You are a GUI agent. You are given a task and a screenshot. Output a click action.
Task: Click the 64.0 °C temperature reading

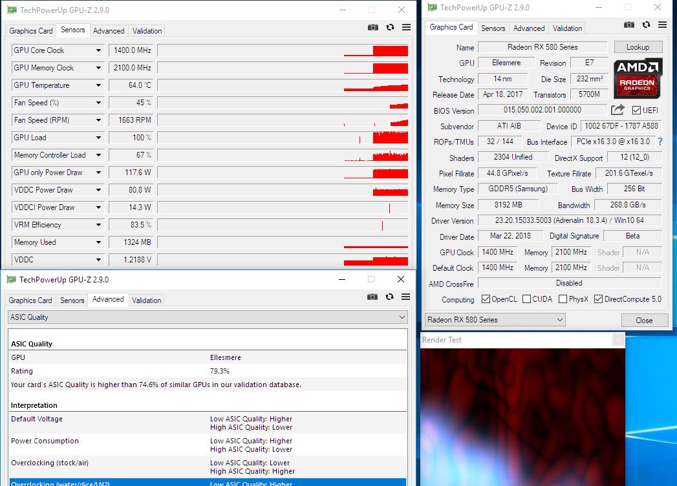click(132, 85)
